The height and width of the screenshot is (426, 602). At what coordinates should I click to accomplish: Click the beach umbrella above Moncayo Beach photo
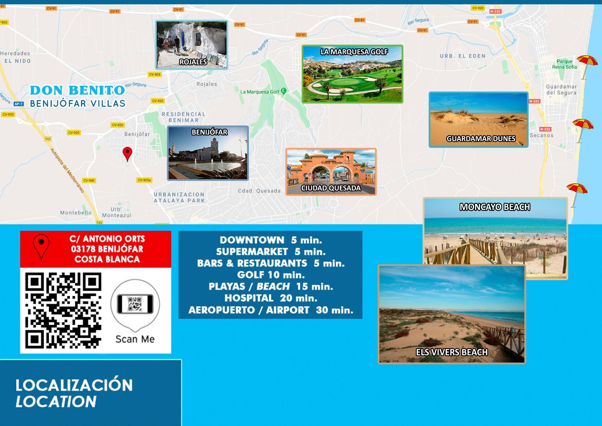(577, 195)
